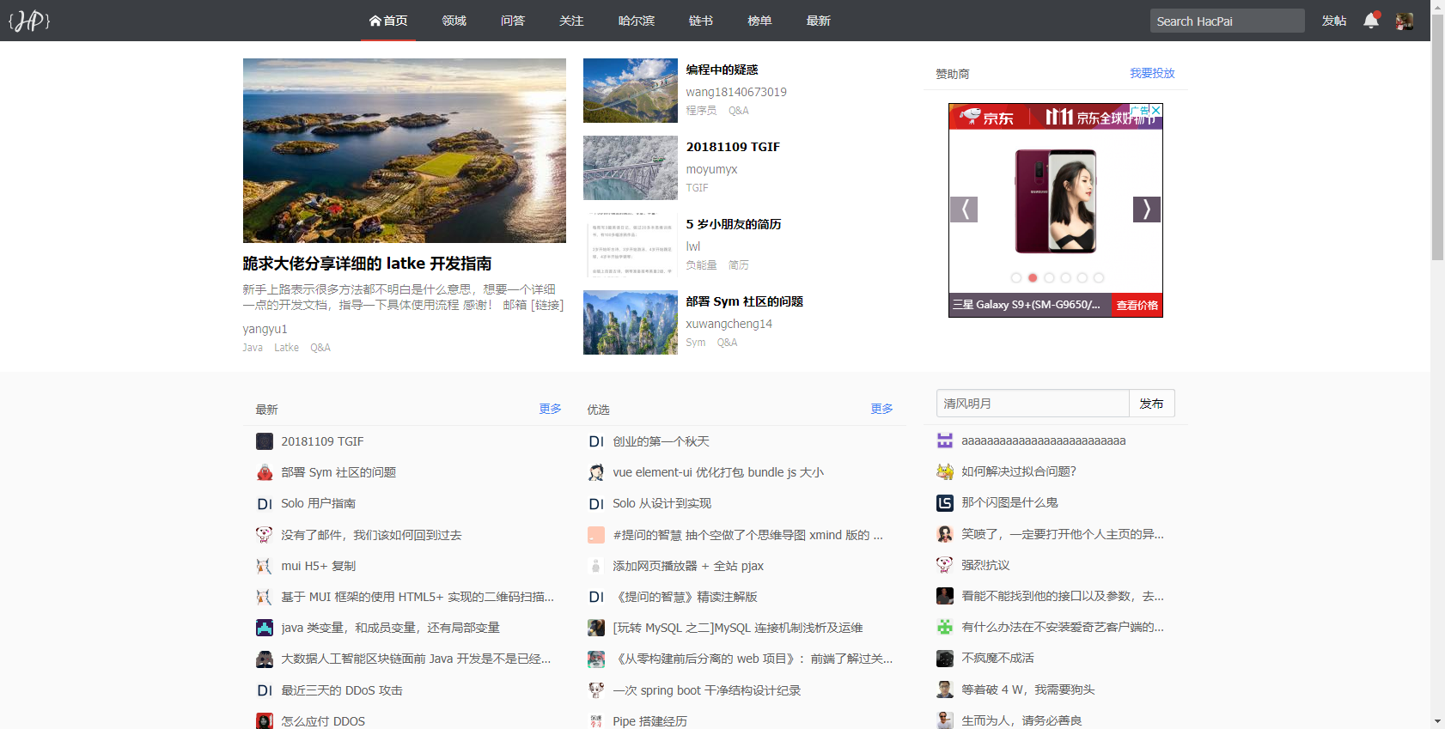The image size is (1445, 729).
Task: Open the '编程中的疑惑' article title
Action: 722,70
